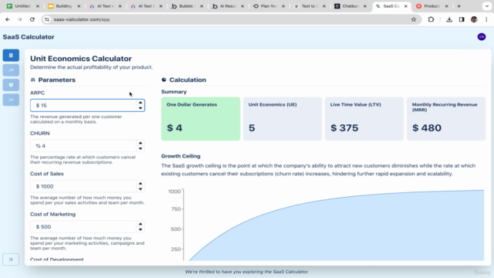Increase ARPC value with up arrow

pos(140,103)
